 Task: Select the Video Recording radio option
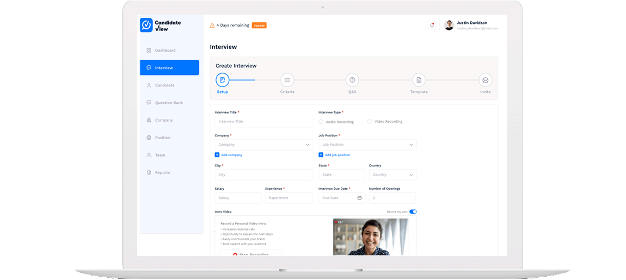[370, 122]
